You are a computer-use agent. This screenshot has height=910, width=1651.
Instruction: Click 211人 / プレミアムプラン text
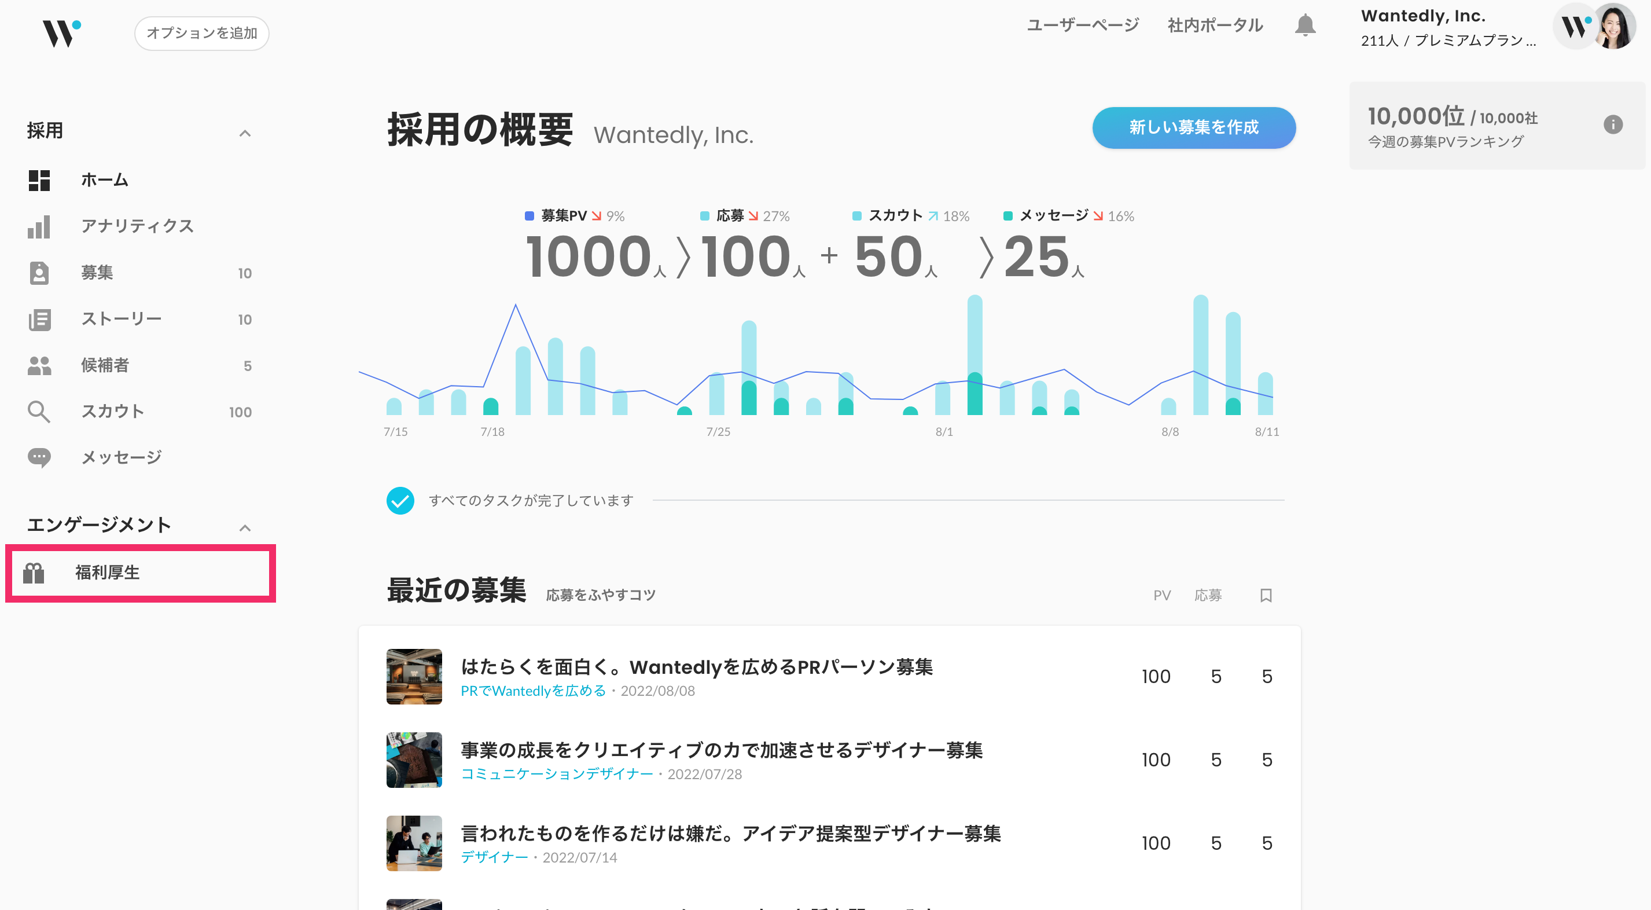[1448, 41]
